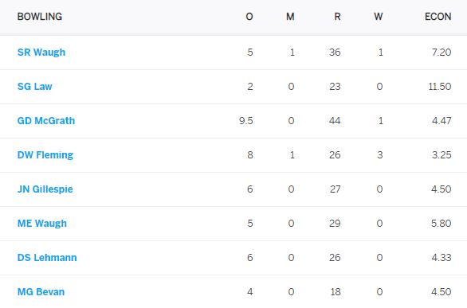Visit JN Gillespie profile link
The height and width of the screenshot is (308, 467).
45,189
